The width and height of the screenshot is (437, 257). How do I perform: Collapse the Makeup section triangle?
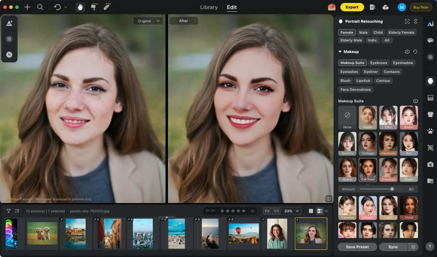(340, 52)
